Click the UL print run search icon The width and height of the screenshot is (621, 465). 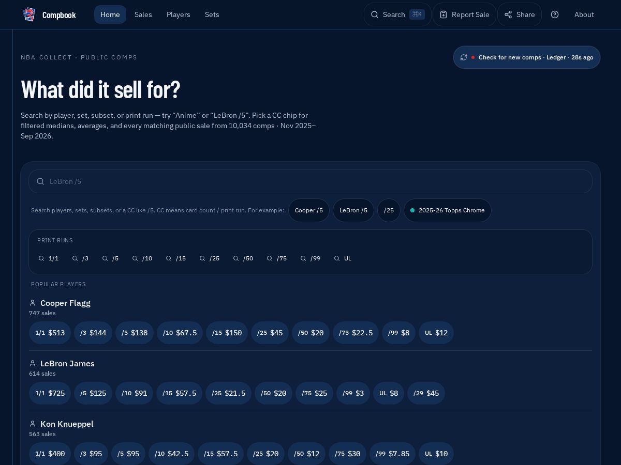337,258
